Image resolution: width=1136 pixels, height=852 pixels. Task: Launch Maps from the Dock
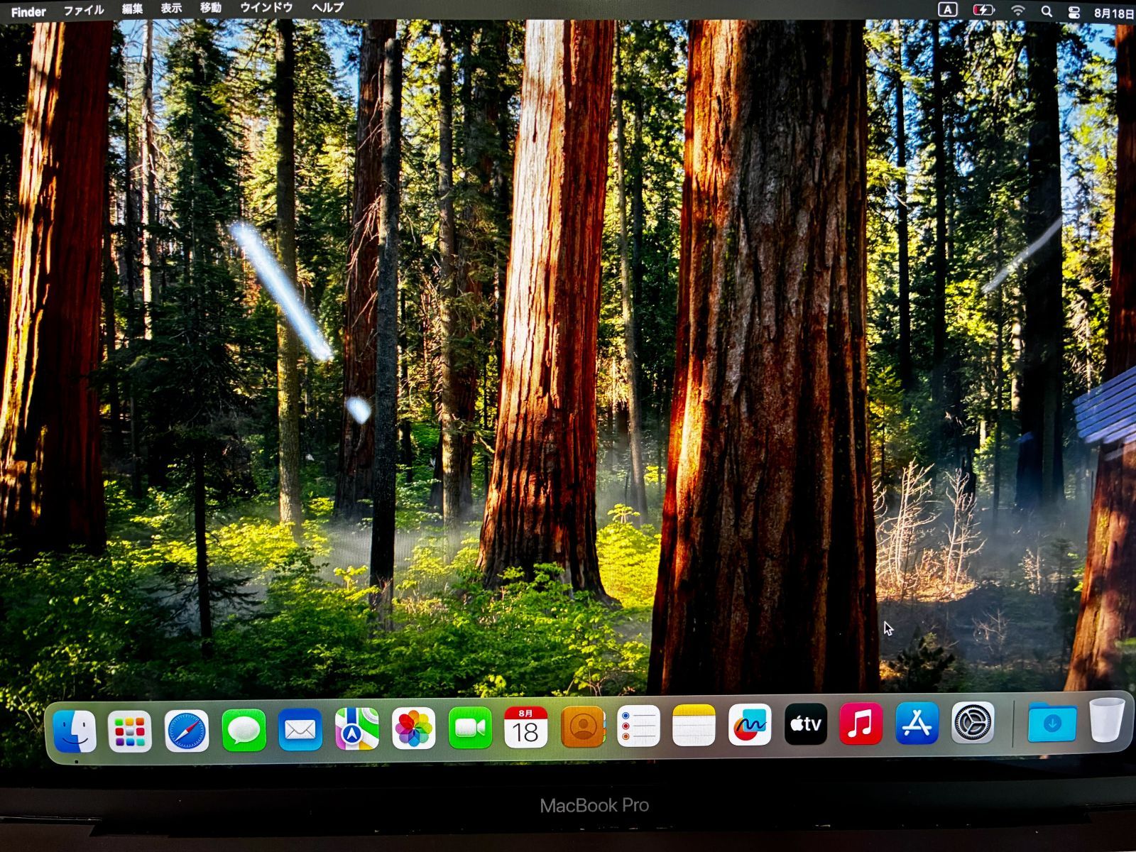[356, 728]
